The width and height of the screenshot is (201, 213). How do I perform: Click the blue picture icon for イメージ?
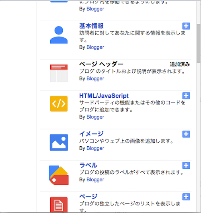tap(59, 142)
